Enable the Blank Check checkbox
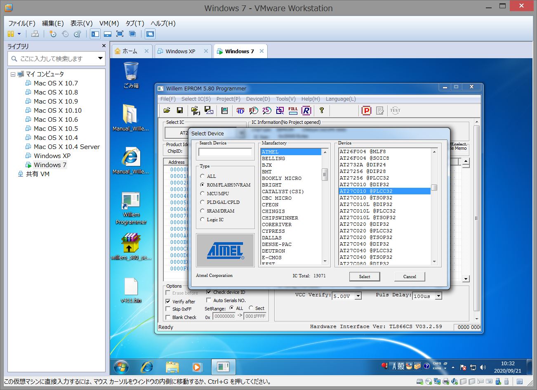The height and width of the screenshot is (390, 537). pyautogui.click(x=168, y=317)
